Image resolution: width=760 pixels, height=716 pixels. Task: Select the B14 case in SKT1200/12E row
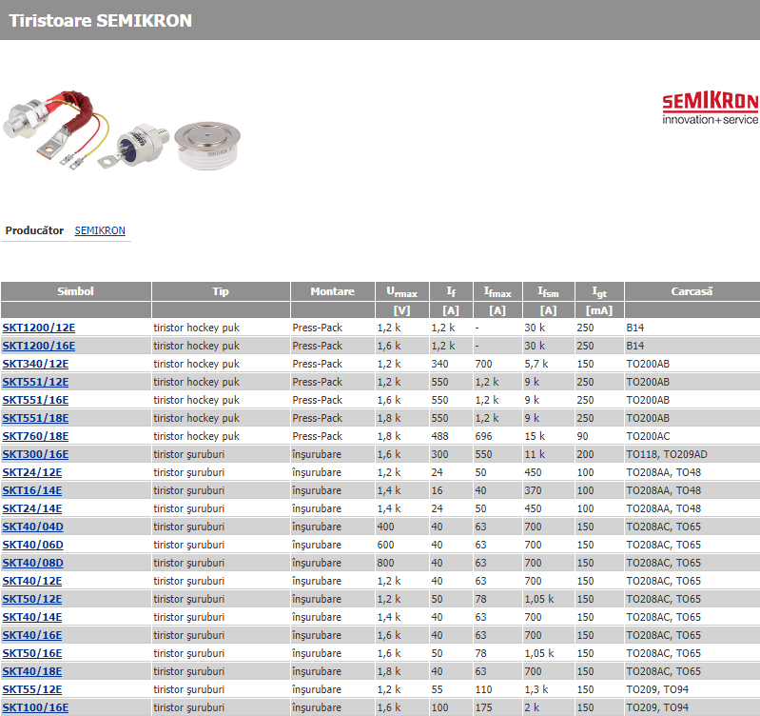(x=635, y=328)
